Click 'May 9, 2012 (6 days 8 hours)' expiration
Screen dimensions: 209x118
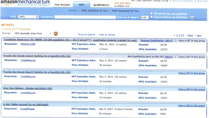tap(116, 109)
